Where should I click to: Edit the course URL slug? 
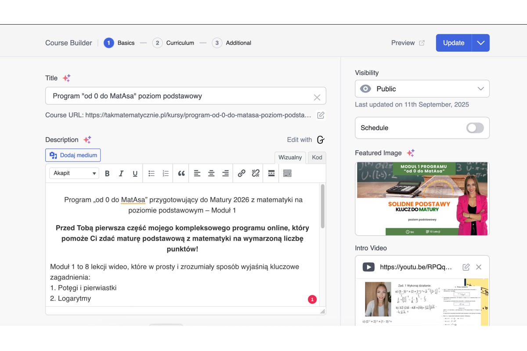point(321,115)
